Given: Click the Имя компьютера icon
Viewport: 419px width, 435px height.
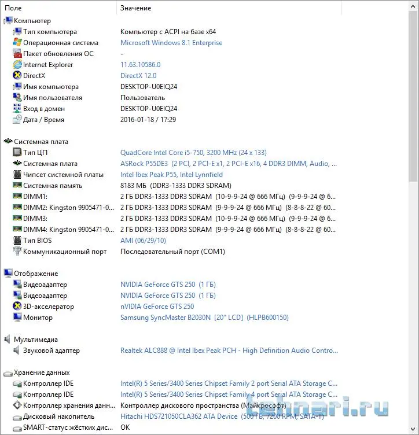Looking at the screenshot, I should (17, 87).
